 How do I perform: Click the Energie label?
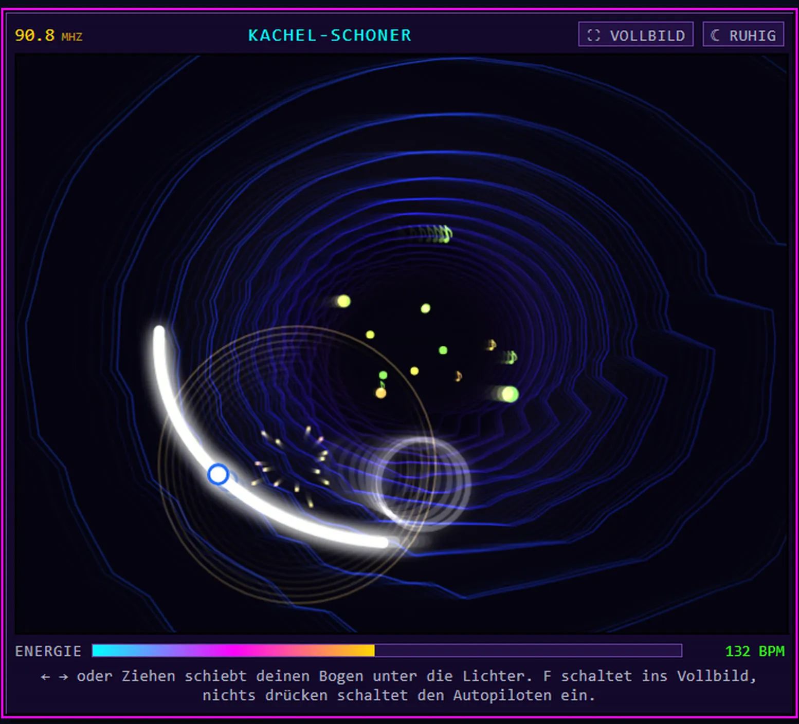48,651
